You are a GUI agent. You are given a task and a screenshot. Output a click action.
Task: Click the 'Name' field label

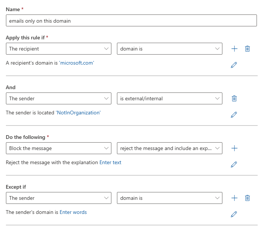13,9
